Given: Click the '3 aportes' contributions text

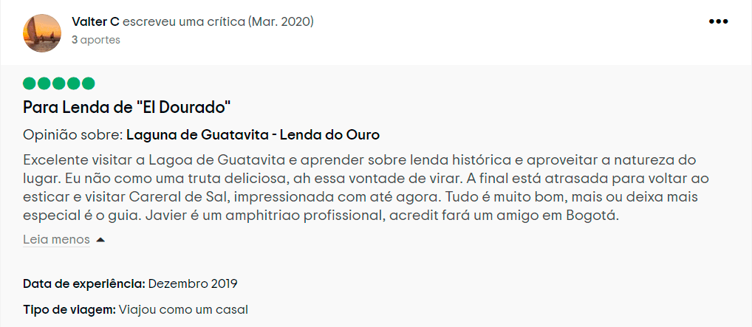Looking at the screenshot, I should click(95, 40).
